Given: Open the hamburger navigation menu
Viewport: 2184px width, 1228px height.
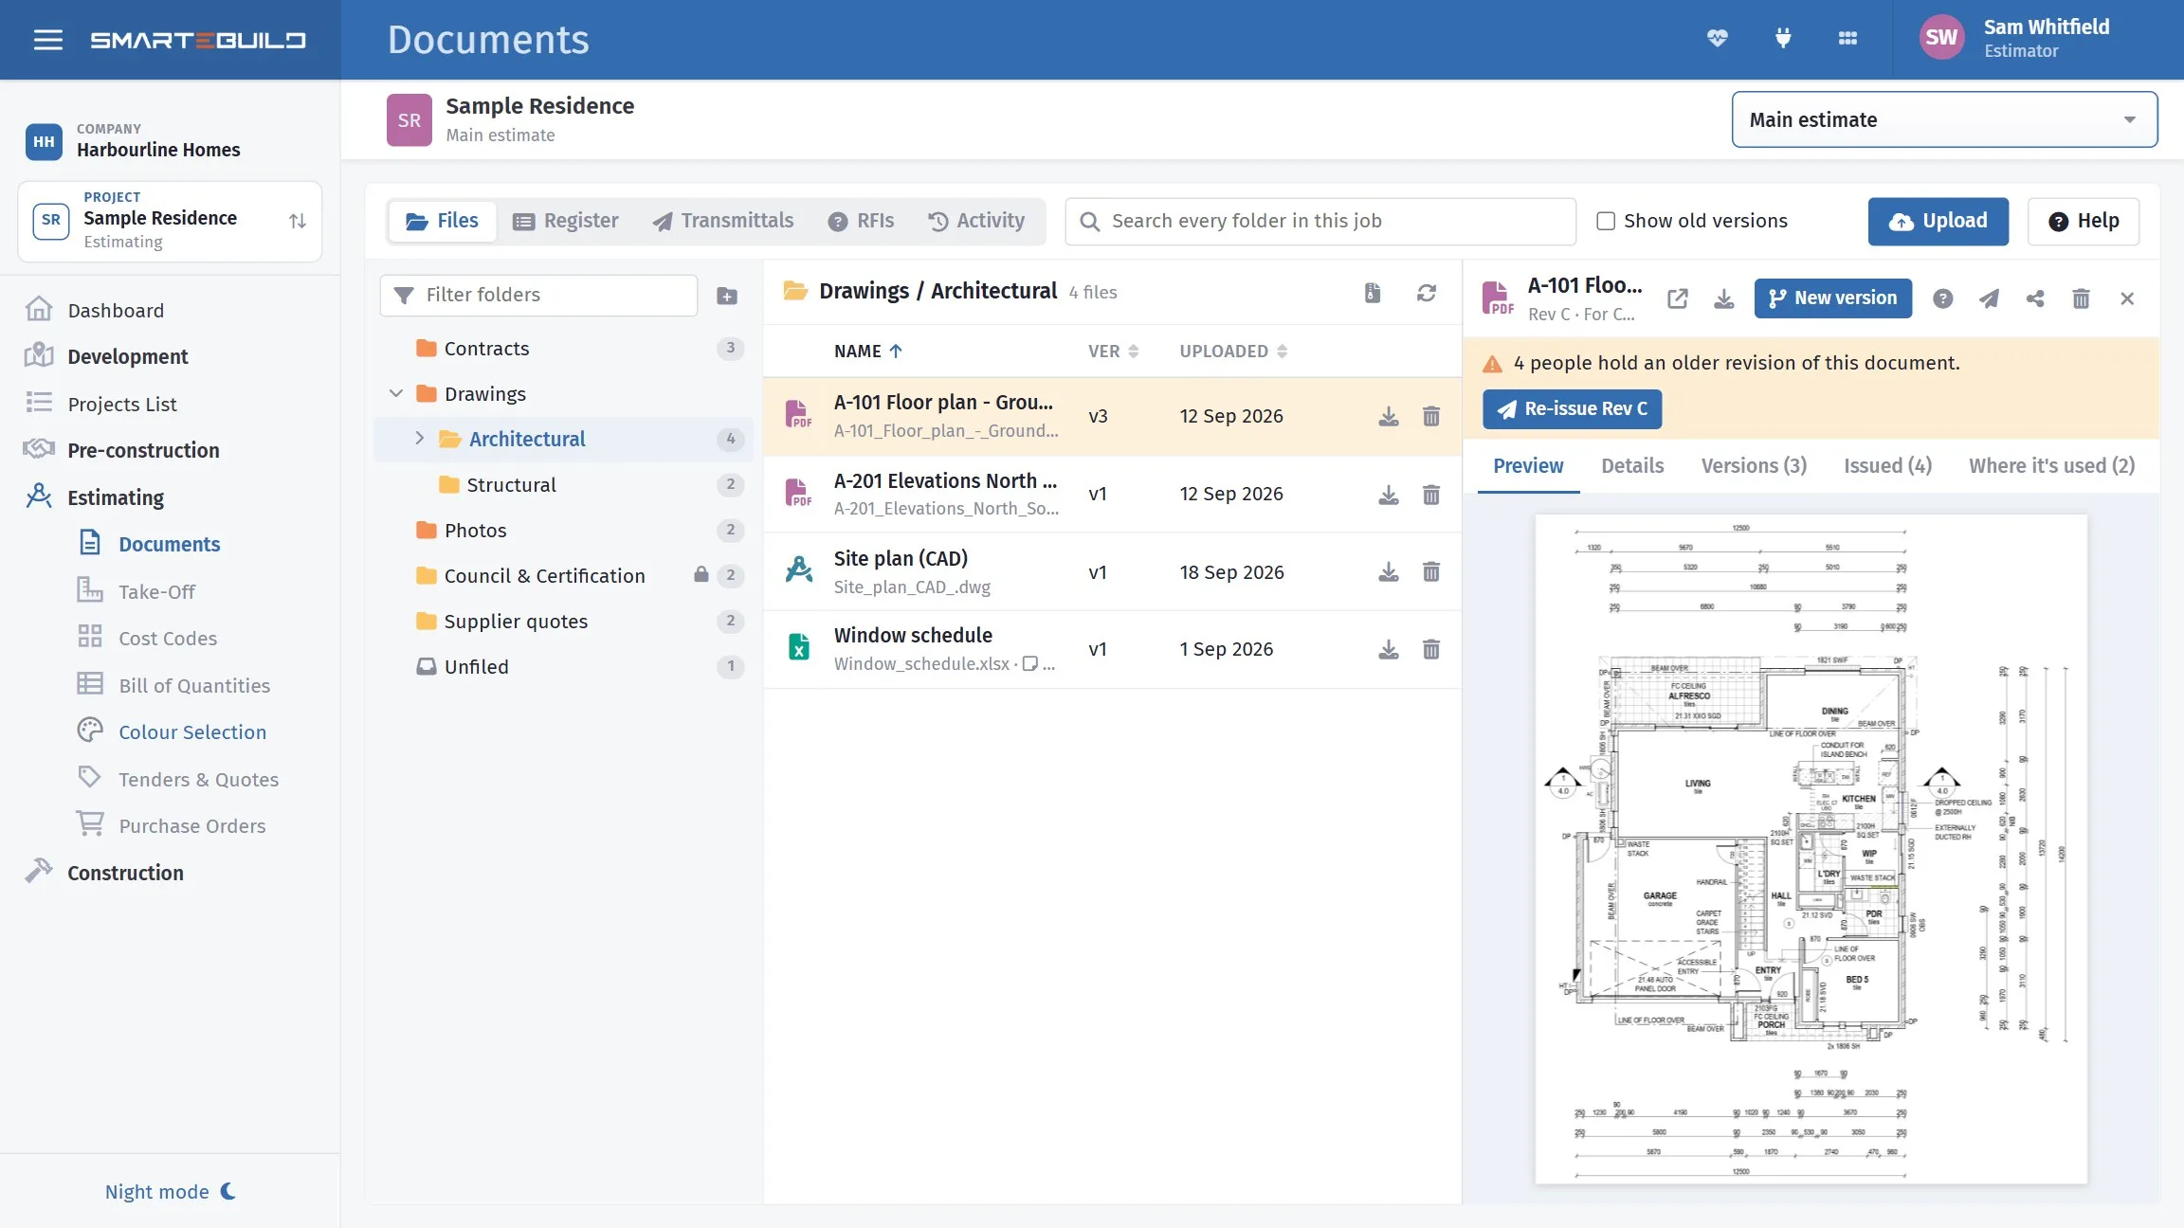Looking at the screenshot, I should point(48,40).
